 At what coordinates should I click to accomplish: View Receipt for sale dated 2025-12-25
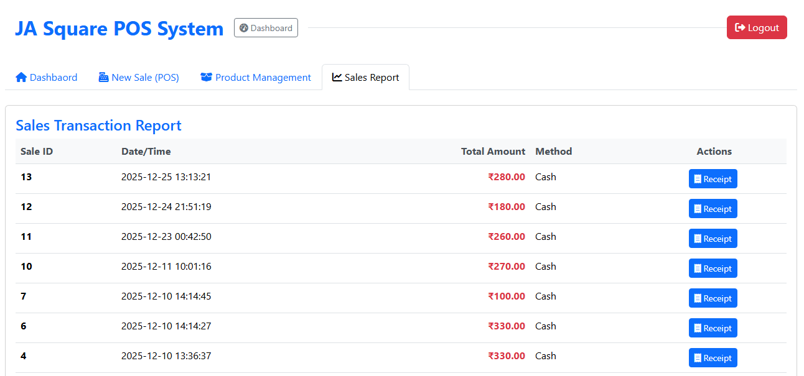click(713, 178)
